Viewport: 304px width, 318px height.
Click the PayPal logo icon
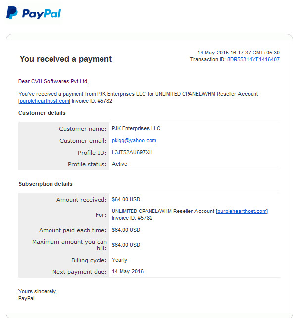click(12, 13)
